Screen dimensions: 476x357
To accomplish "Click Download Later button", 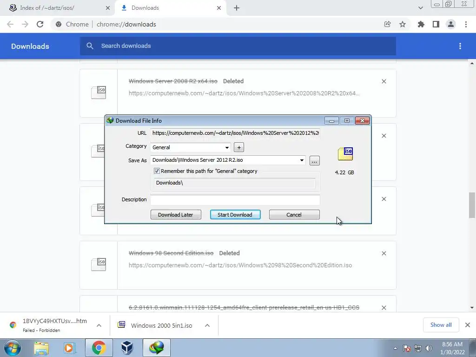I will (176, 215).
